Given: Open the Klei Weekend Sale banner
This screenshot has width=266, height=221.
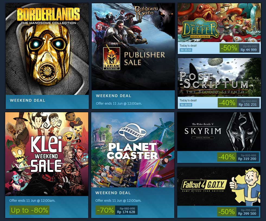Looking at the screenshot, I should tap(47, 154).
